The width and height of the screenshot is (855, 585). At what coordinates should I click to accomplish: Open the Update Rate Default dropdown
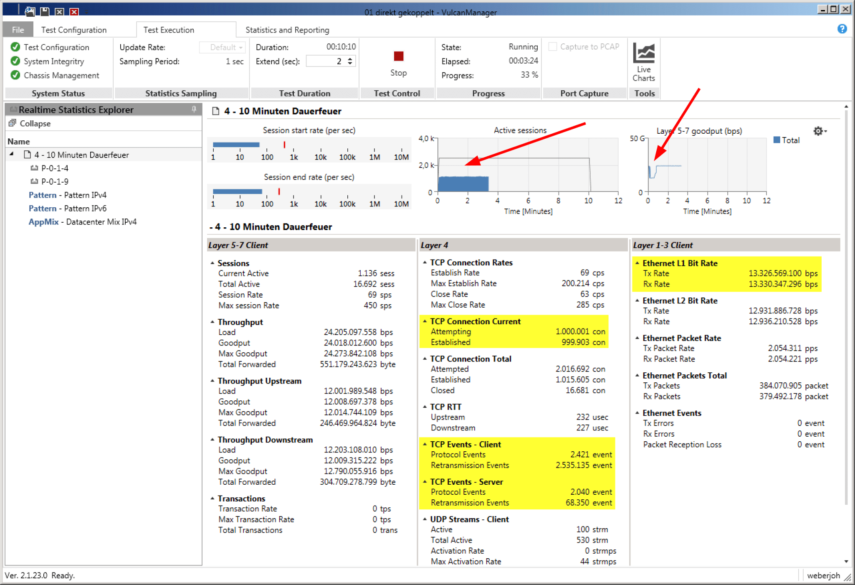[x=222, y=47]
